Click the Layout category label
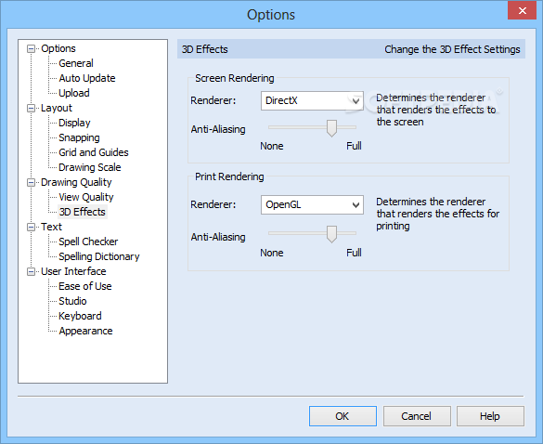543x444 pixels. [x=57, y=108]
